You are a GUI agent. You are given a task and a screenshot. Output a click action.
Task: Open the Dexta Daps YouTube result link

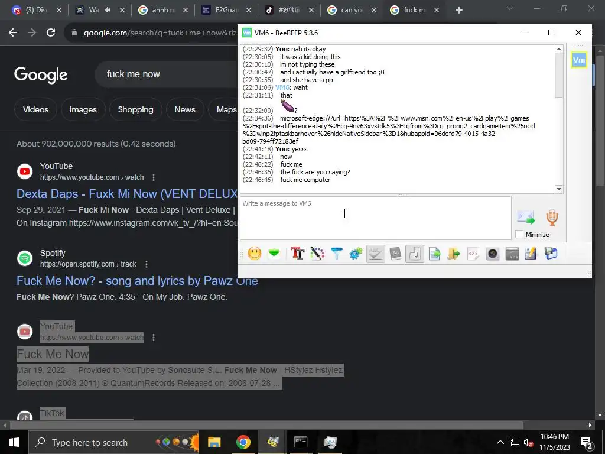click(x=126, y=194)
